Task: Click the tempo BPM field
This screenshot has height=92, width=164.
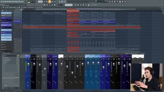Action: tap(40, 2)
